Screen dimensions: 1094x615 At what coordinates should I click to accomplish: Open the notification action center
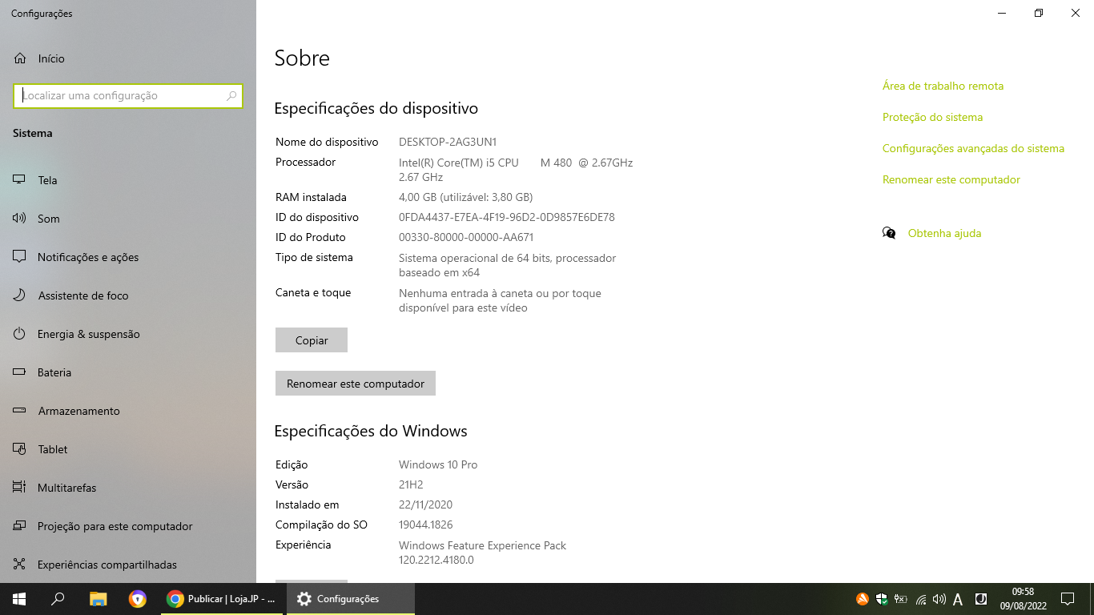pos(1067,599)
